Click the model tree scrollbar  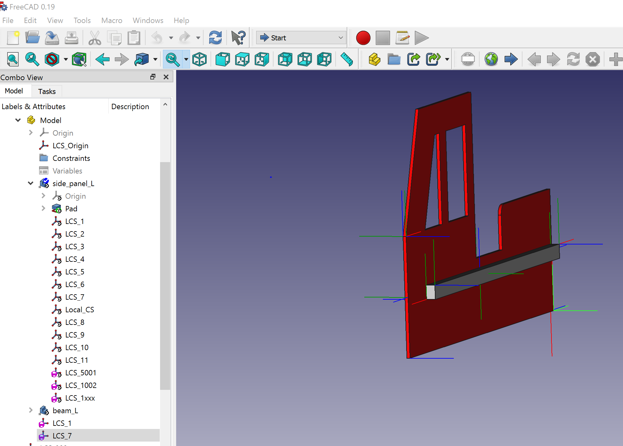(x=165, y=274)
